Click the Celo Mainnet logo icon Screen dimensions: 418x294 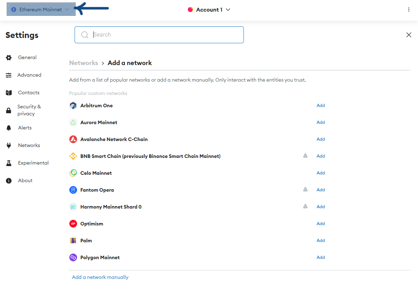73,173
